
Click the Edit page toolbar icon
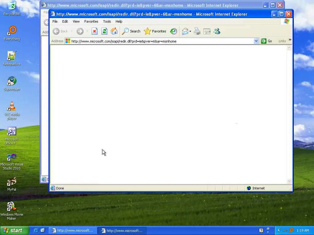click(207, 32)
